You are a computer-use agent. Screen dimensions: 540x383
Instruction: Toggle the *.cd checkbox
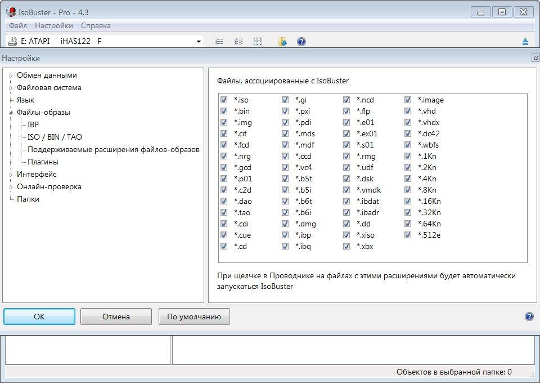(x=224, y=246)
